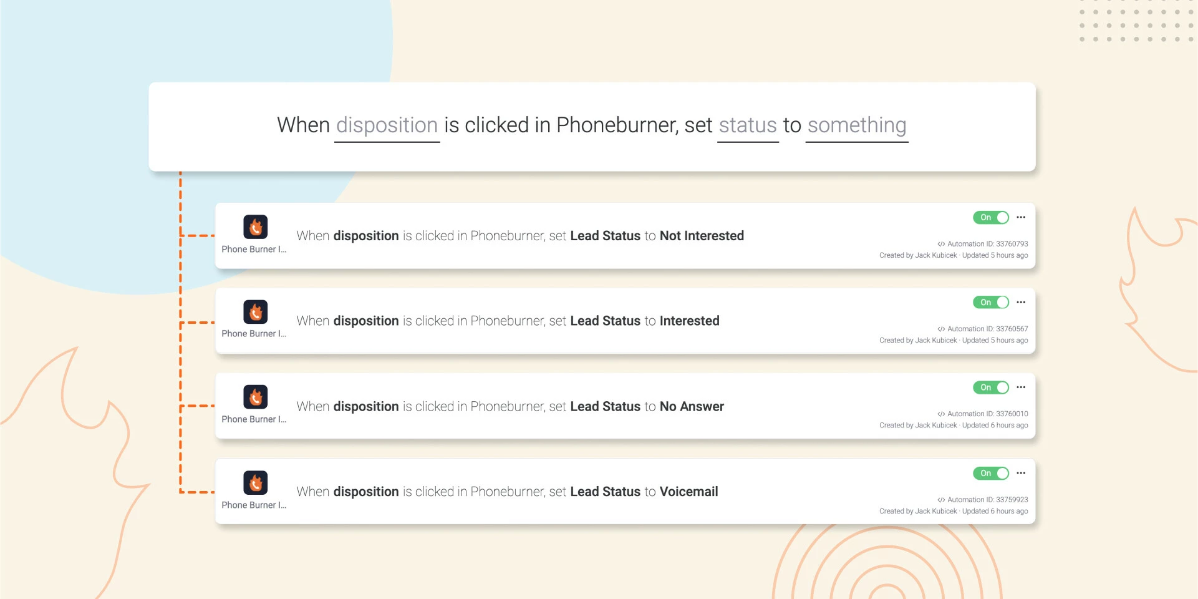Screen dimensions: 1198x599
Task: Open three-dot menu for Interested automation
Action: [1021, 302]
